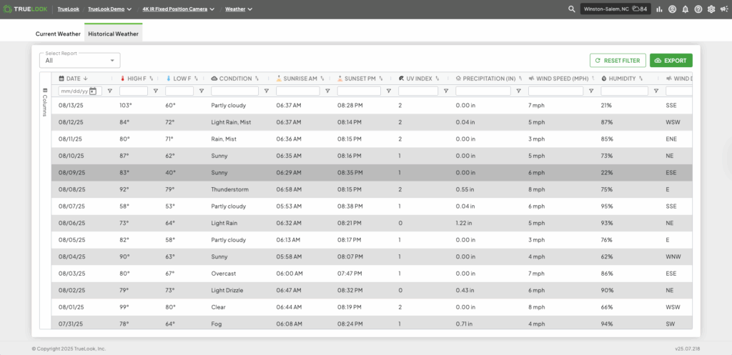Click the Sunrise AM filter funnel icon
This screenshot has width=732, height=355.
coord(327,91)
